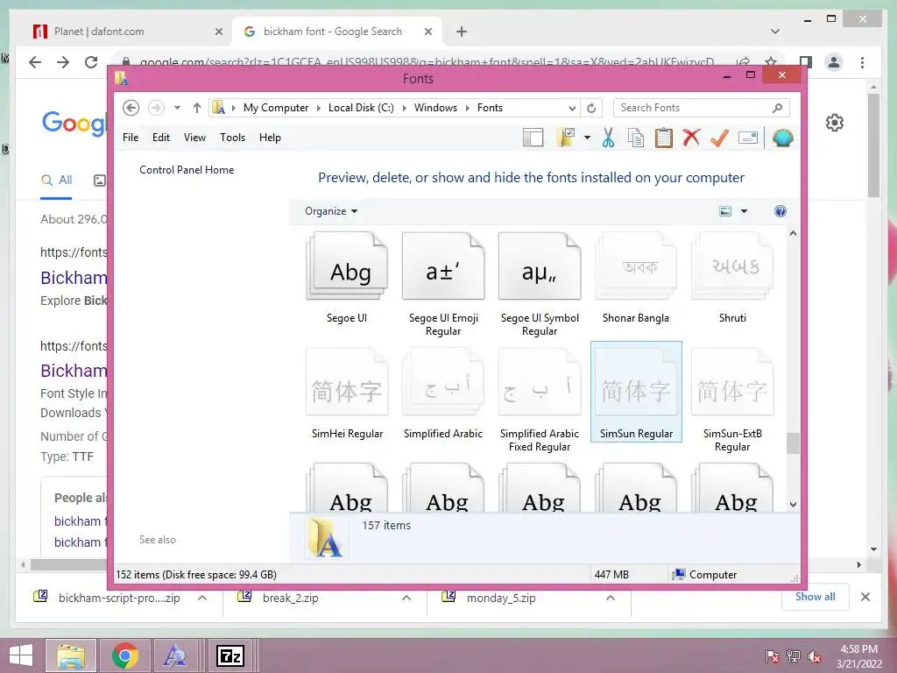Open the Tools menu
Viewport: 897px width, 673px height.
click(232, 138)
